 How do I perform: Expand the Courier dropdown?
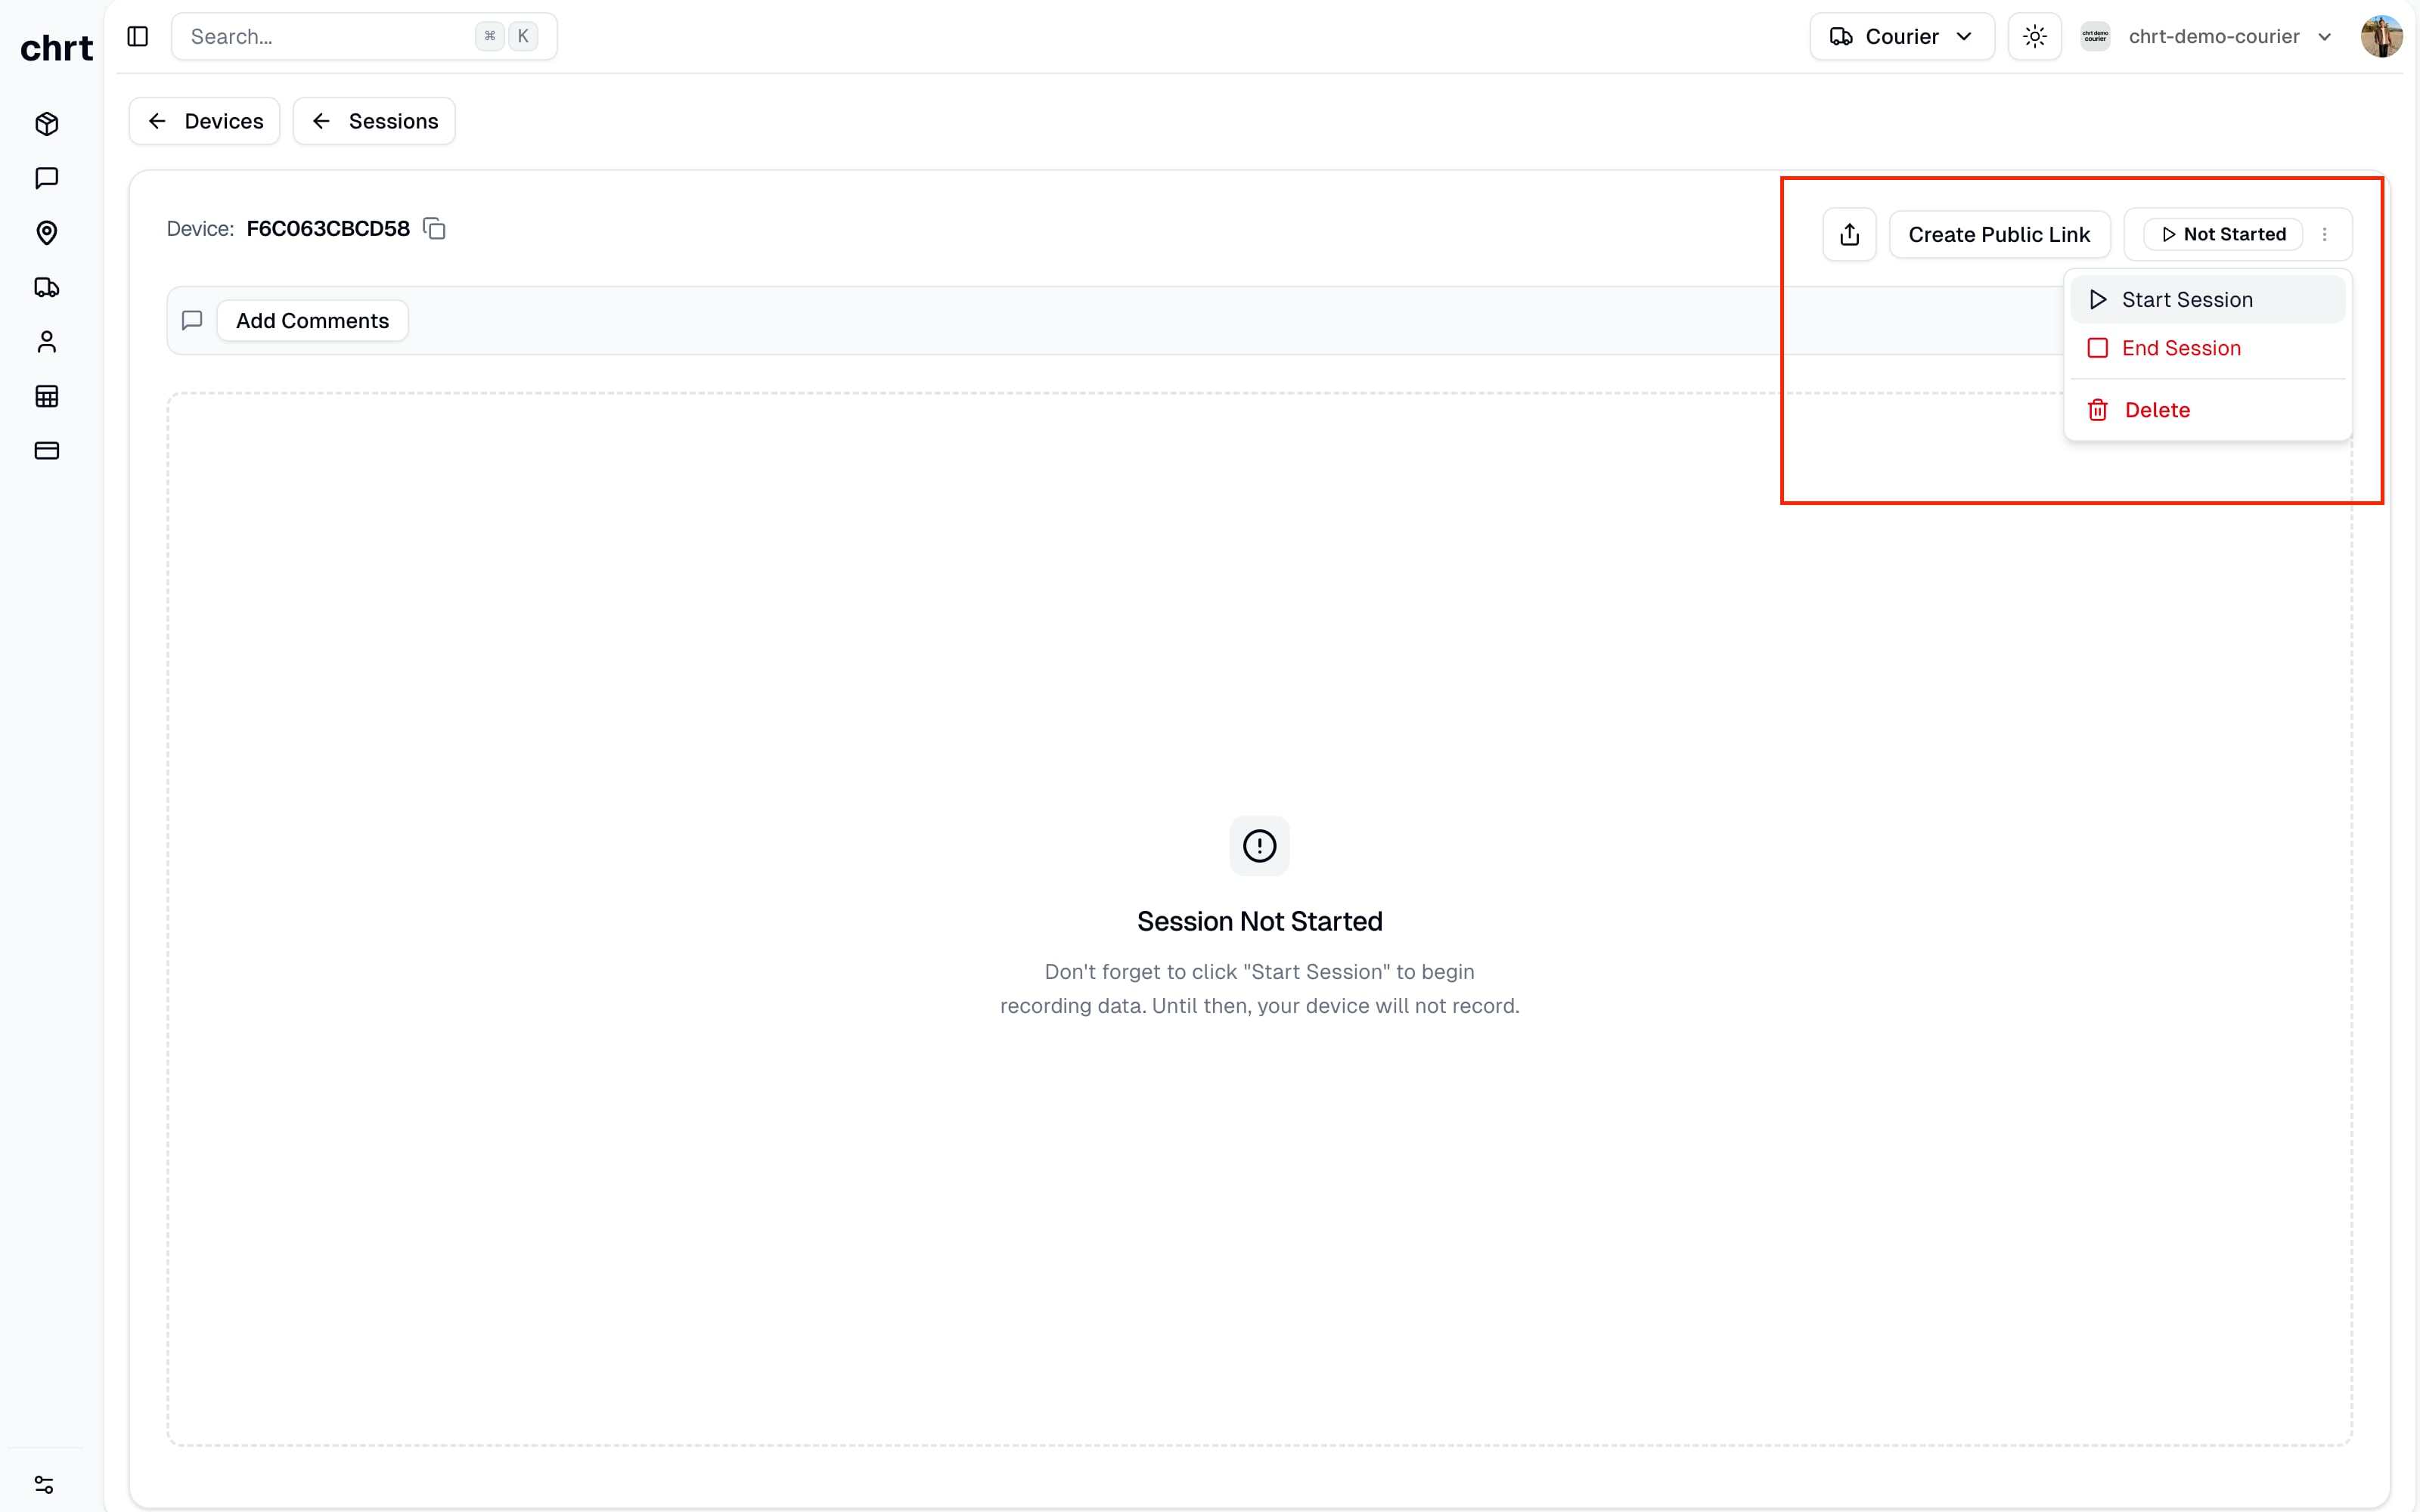1901,37
